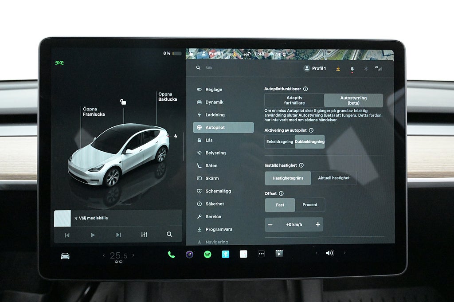Tap the notification bell icon

click(x=352, y=69)
